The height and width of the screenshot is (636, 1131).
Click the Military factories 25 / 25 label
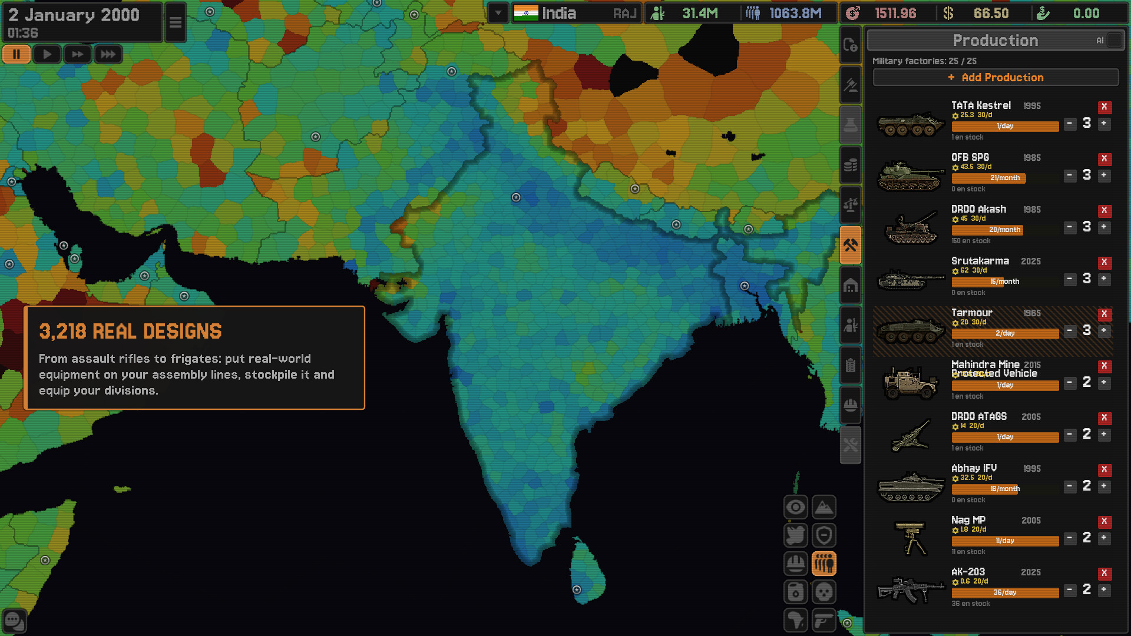(x=924, y=61)
